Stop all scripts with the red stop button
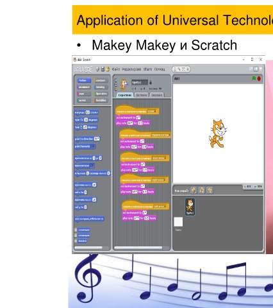This screenshot has width=273, height=308. click(259, 79)
